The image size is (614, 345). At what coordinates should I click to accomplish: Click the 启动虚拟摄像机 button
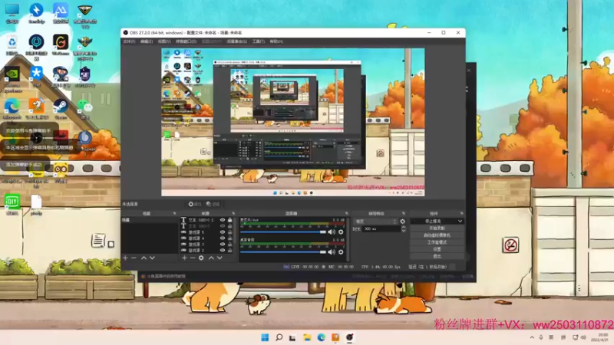437,235
